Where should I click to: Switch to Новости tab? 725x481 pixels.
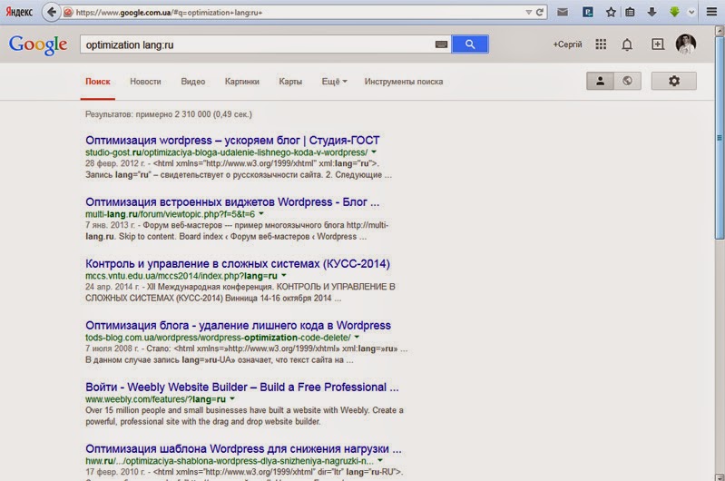click(145, 82)
